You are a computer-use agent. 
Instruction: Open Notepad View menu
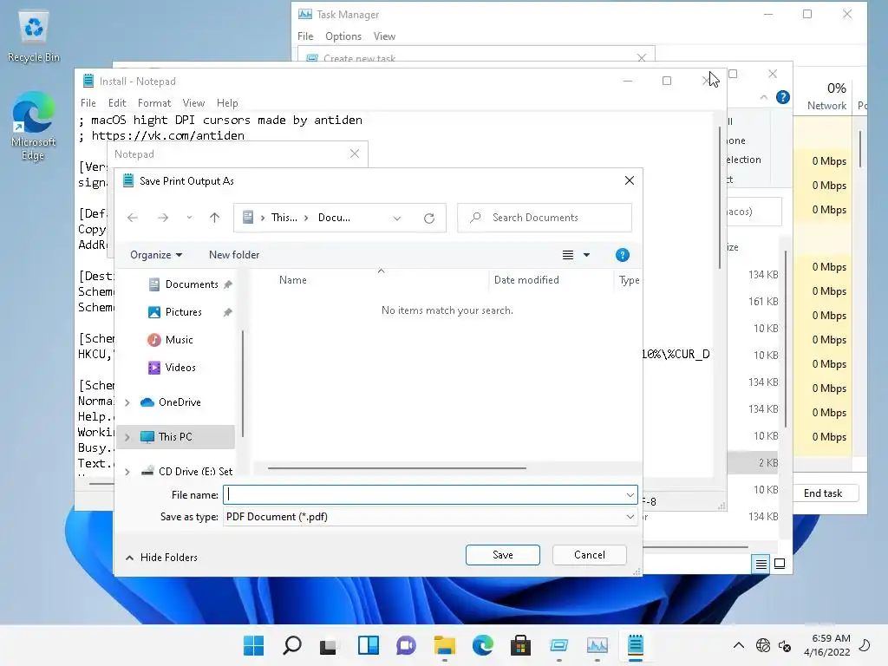pyautogui.click(x=193, y=103)
